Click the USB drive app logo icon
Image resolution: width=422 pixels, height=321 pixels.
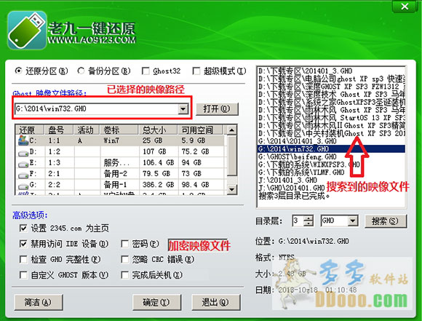click(x=27, y=30)
